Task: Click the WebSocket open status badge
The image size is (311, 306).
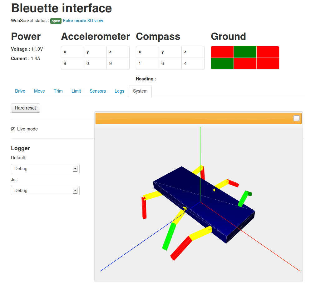Action: (x=56, y=21)
